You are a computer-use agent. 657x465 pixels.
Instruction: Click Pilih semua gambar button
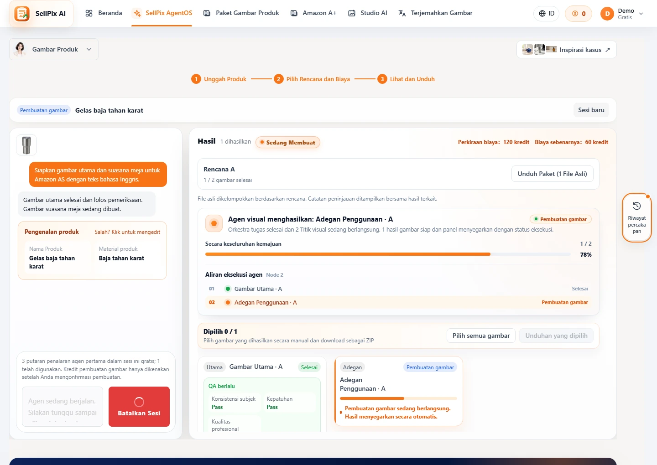click(481, 336)
